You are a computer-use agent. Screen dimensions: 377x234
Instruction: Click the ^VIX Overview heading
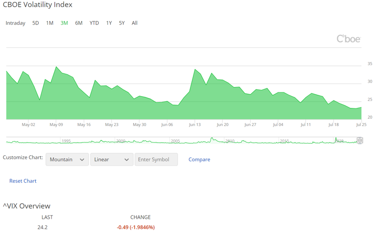tap(27, 206)
